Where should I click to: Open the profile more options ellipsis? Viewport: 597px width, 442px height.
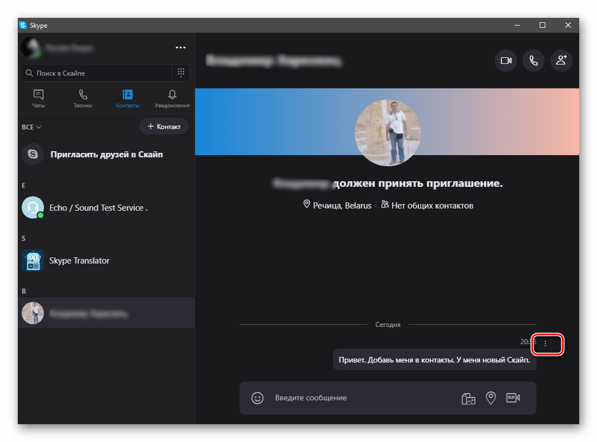[x=181, y=48]
